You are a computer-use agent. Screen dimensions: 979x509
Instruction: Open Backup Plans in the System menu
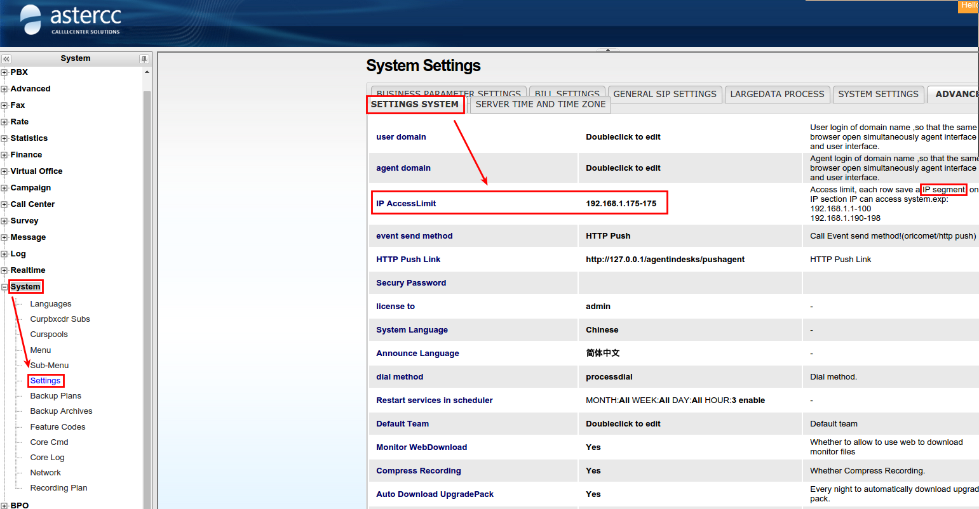tap(55, 396)
